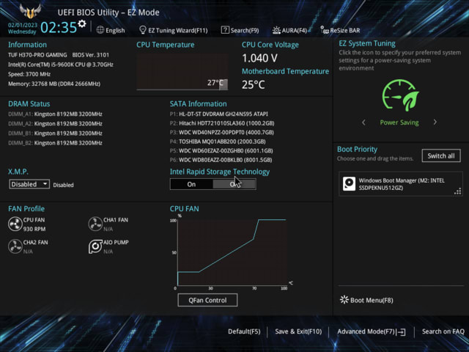Click Speed: 3700 MHz text

(x=29, y=74)
